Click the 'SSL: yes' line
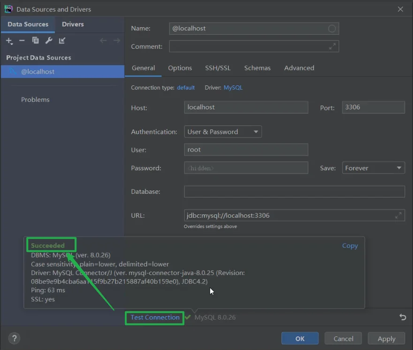 pyautogui.click(x=43, y=299)
